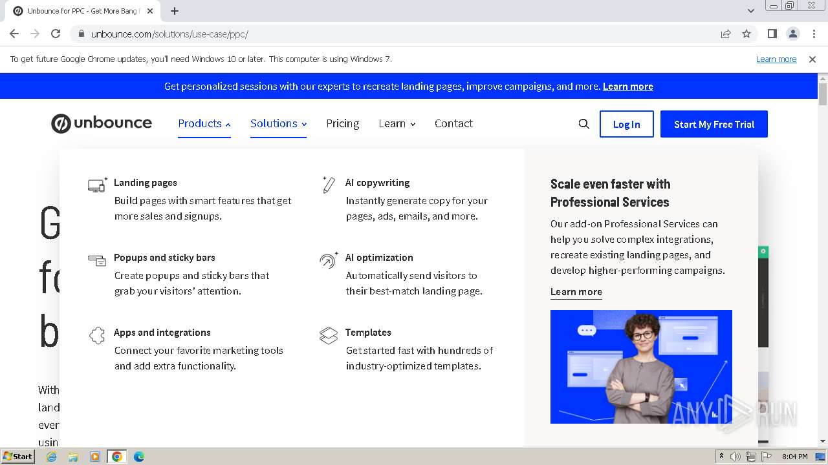Open the Popups and sticky bars link
This screenshot has width=828, height=465.
pyautogui.click(x=164, y=258)
